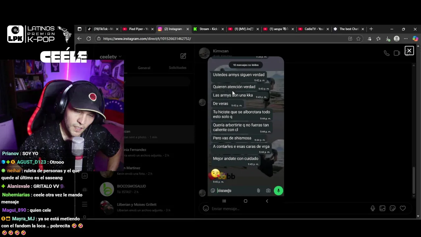View site information lock icon in address bar
Image resolution: width=421 pixels, height=237 pixels.
pyautogui.click(x=99, y=39)
